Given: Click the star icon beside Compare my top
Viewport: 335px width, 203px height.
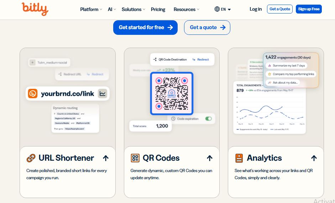Looking at the screenshot, I should (269, 74).
